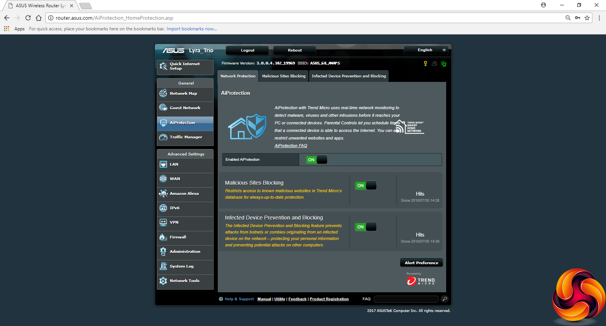
Task: Click the Network Map globe icon
Action: point(163,93)
